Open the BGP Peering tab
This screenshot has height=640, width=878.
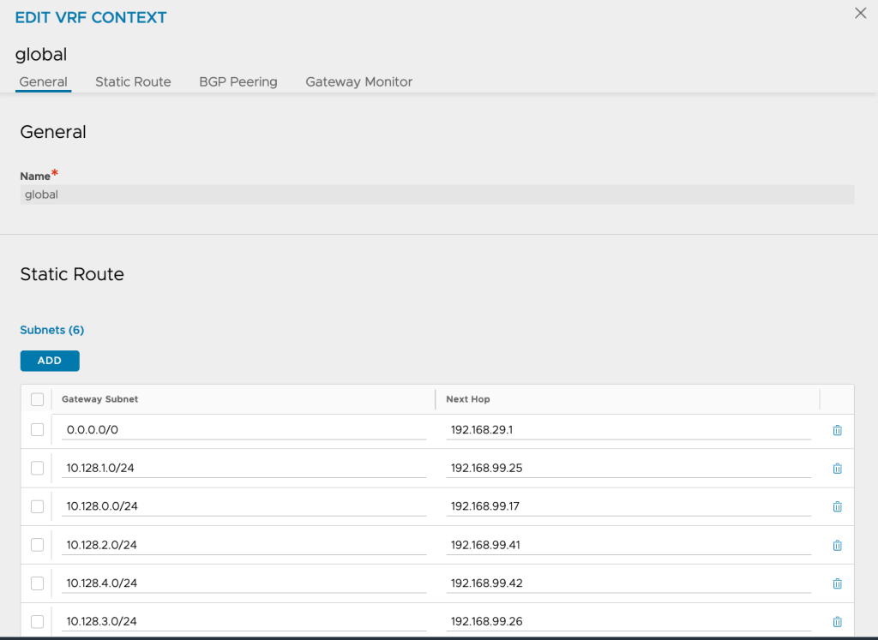click(238, 82)
